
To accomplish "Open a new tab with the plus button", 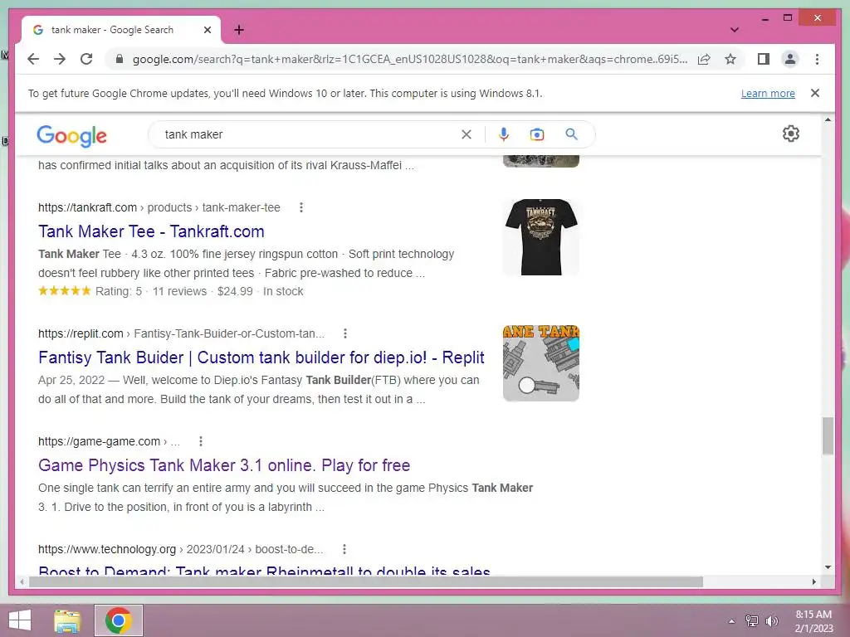I will click(238, 30).
